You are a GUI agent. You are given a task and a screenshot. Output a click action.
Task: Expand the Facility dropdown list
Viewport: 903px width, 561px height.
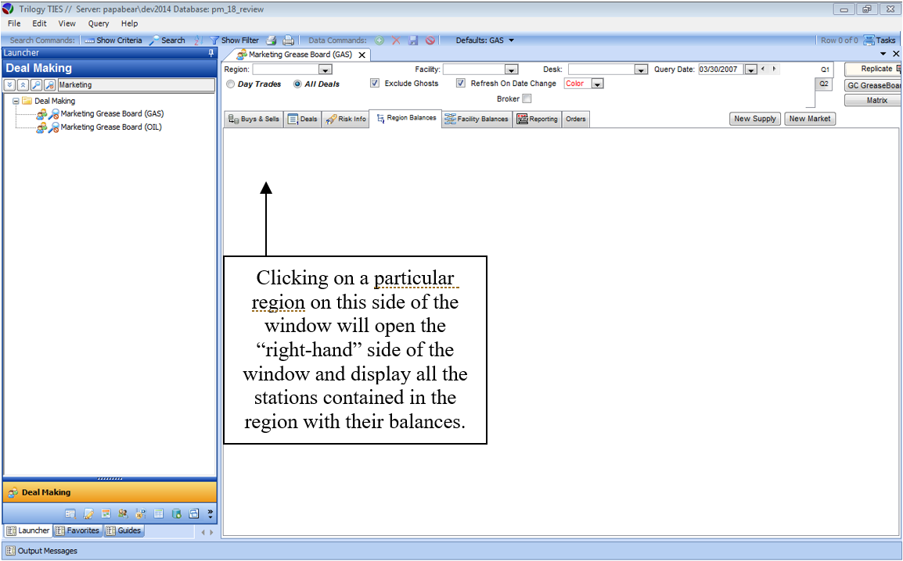pos(511,70)
